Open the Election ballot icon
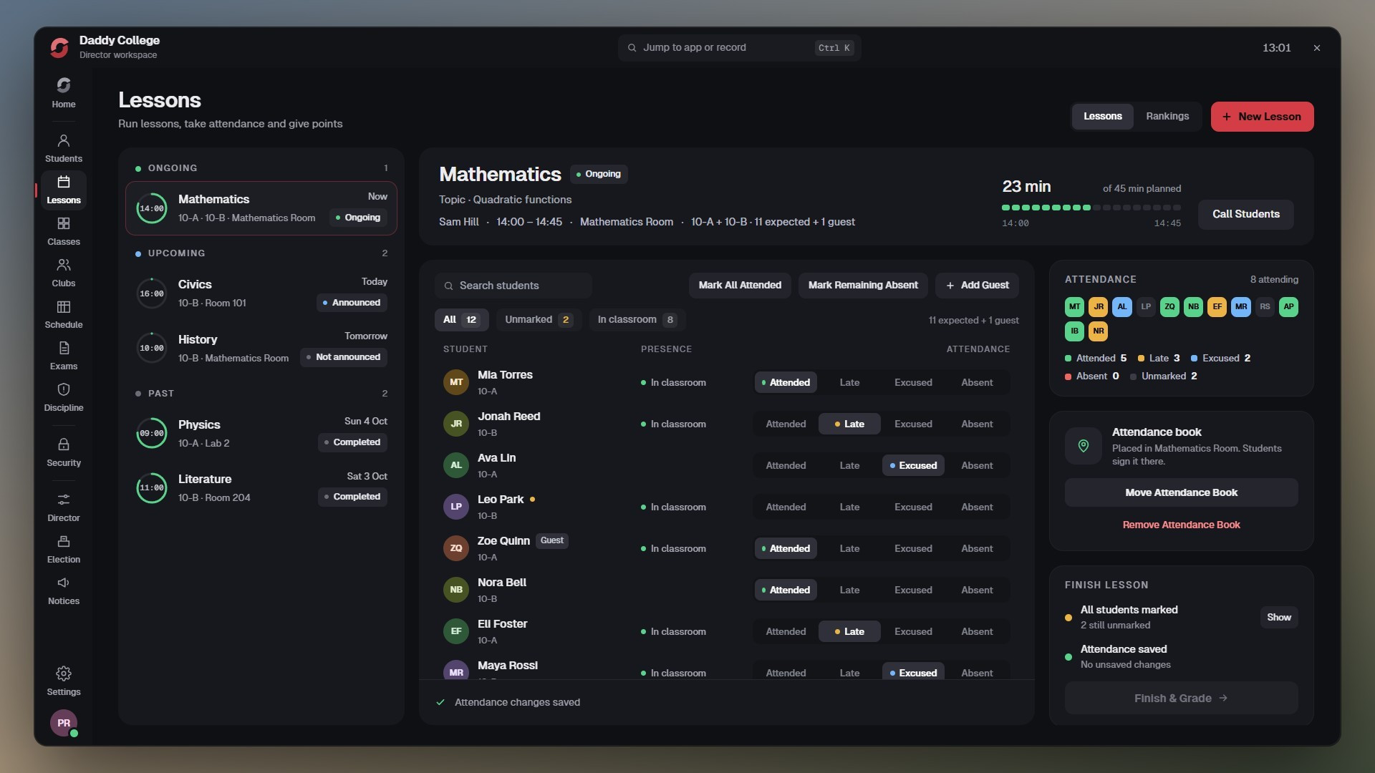Viewport: 1375px width, 773px height. 63,542
